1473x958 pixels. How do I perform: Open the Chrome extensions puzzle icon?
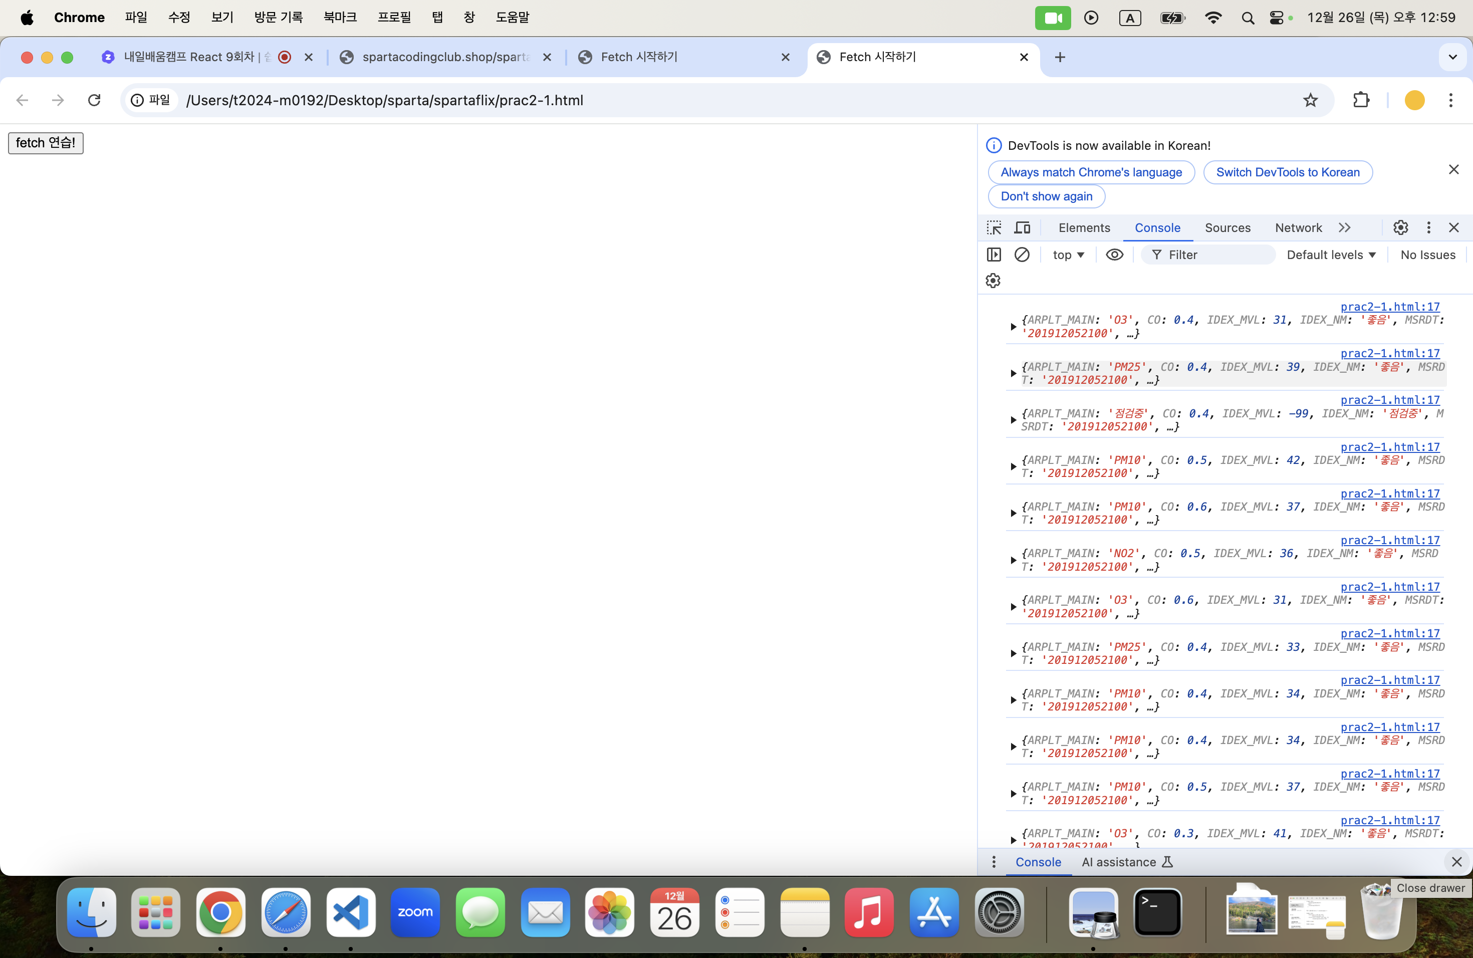(1361, 100)
